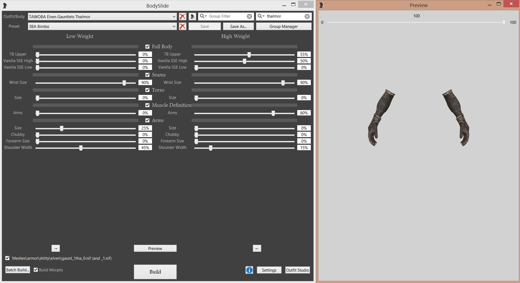The width and height of the screenshot is (520, 283).
Task: Copy low weight values to high with right arrow
Action: click(x=56, y=248)
